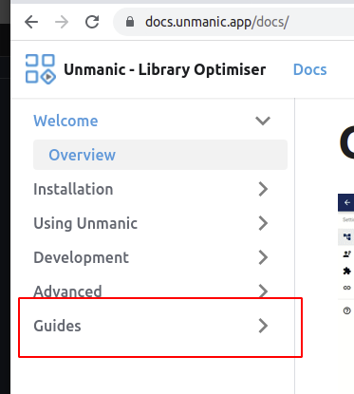Collapse the Welcome section chevron
This screenshot has width=354, height=394.
point(263,121)
